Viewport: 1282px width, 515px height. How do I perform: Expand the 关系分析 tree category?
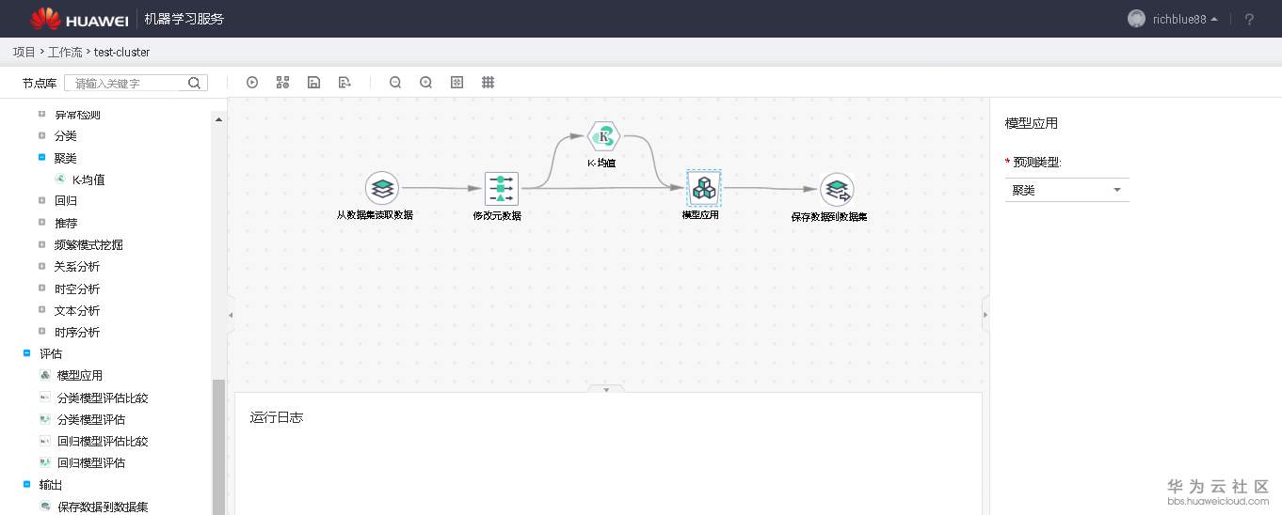[41, 266]
